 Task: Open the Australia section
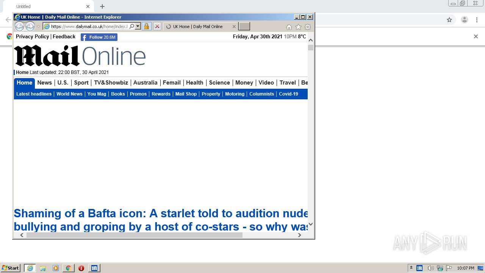(145, 83)
